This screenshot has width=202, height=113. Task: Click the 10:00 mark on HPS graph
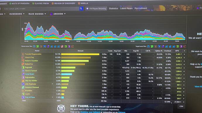[78, 41]
